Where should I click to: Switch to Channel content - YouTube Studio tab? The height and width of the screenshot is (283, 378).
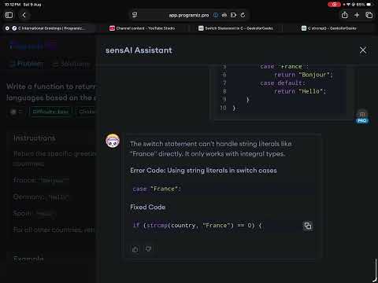pos(142,28)
